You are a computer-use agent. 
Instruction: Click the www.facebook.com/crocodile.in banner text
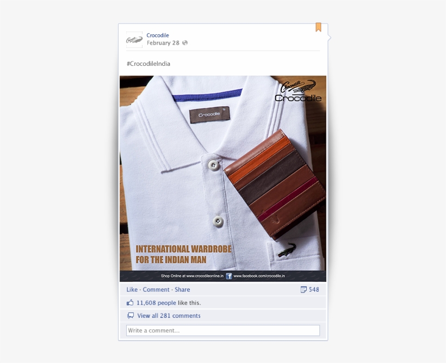pos(259,276)
